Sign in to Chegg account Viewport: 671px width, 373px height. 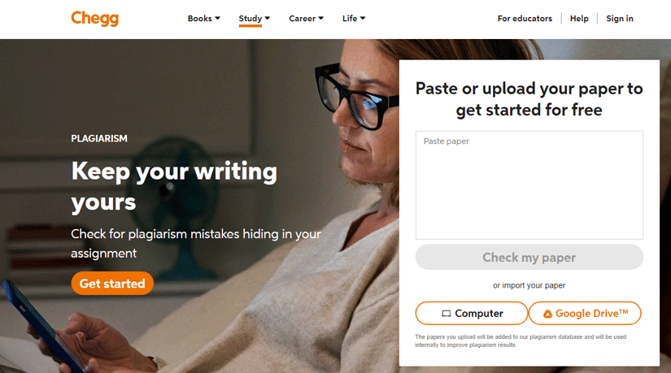(x=620, y=19)
